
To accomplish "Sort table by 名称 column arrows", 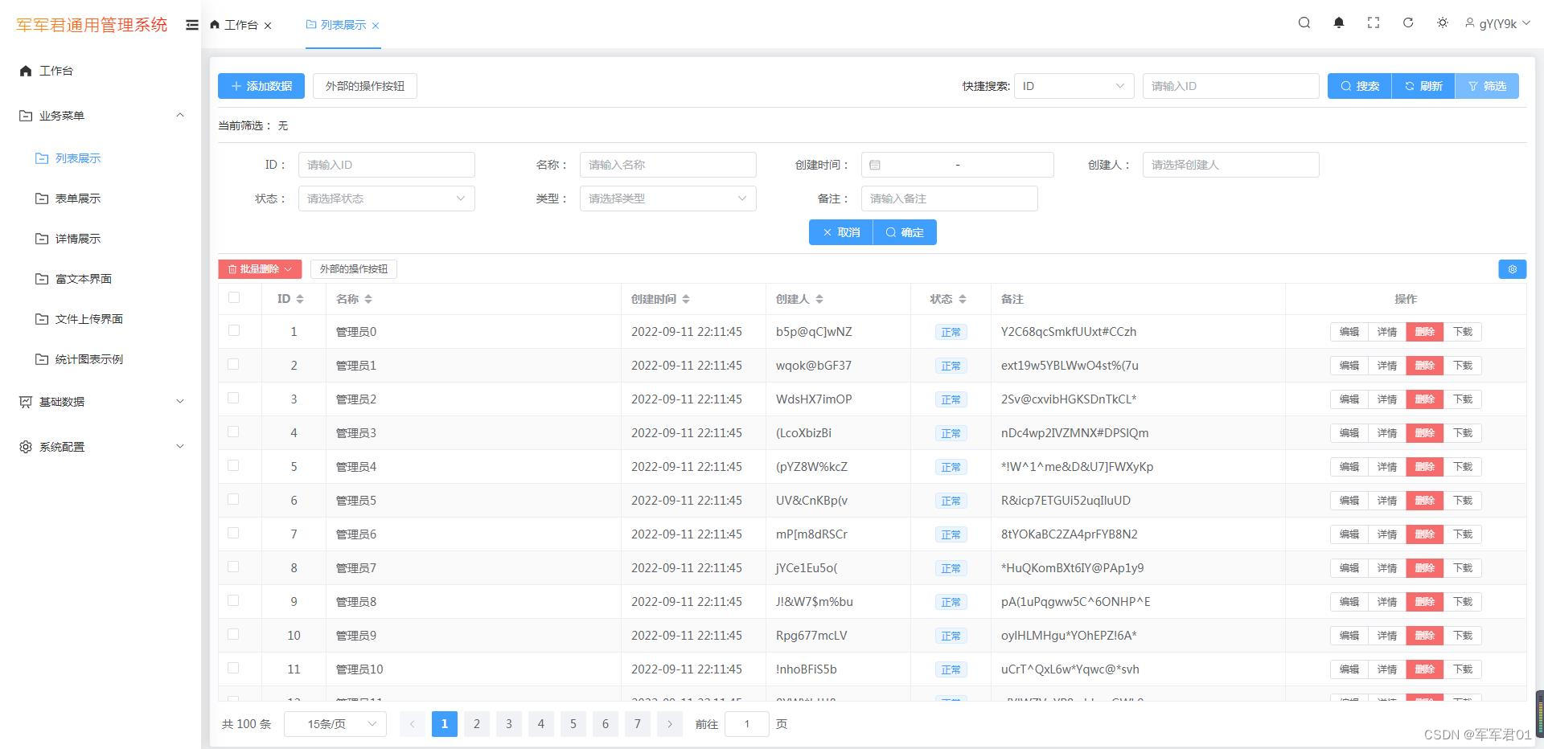I will click(368, 299).
